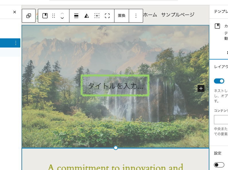Toggle the blue layout switch on
Image resolution: width=228 pixels, height=170 pixels.
219,81
